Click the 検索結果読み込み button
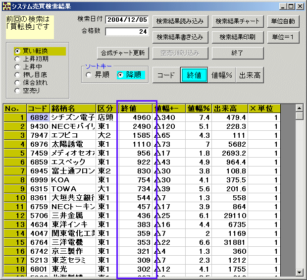The image size is (307, 280). coord(180,21)
